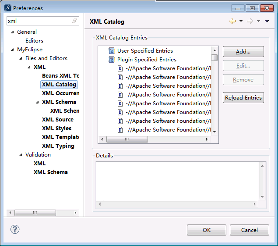Open the XML Occurren... preference page
278x246 pixels.
coord(61,93)
